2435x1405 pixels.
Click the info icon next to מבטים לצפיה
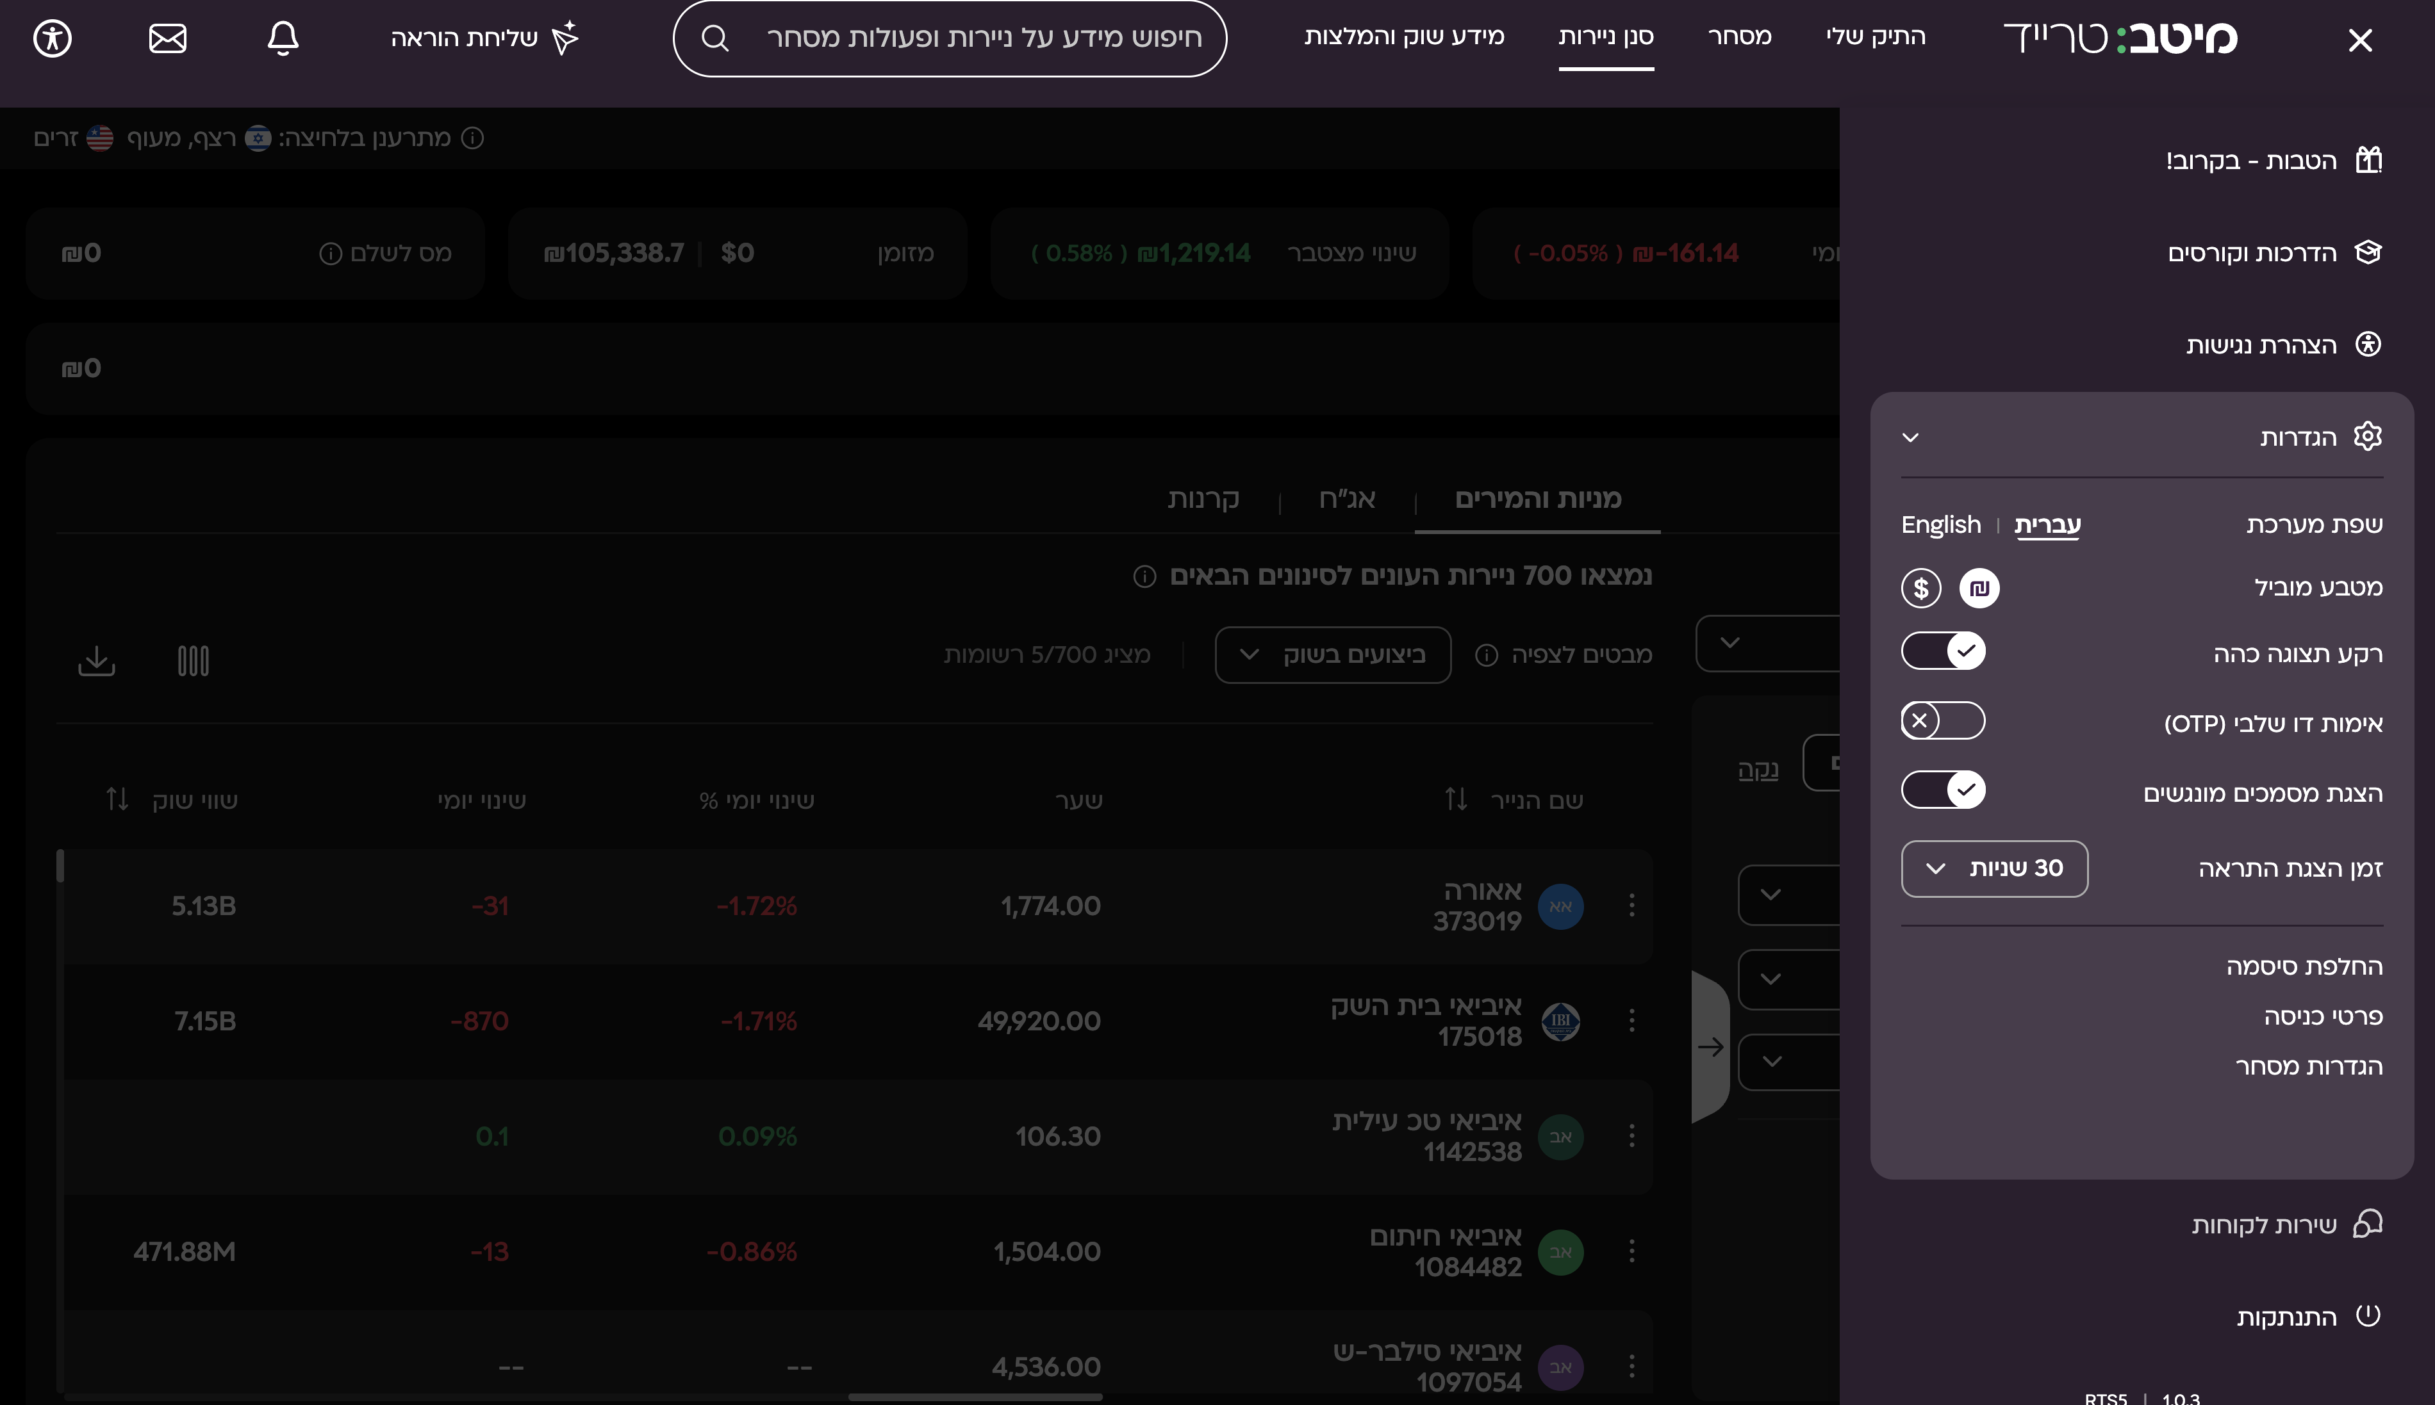pos(1487,655)
